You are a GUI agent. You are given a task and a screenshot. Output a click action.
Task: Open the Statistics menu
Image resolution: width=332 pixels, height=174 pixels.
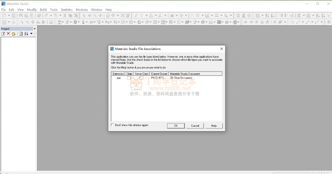pos(67,9)
